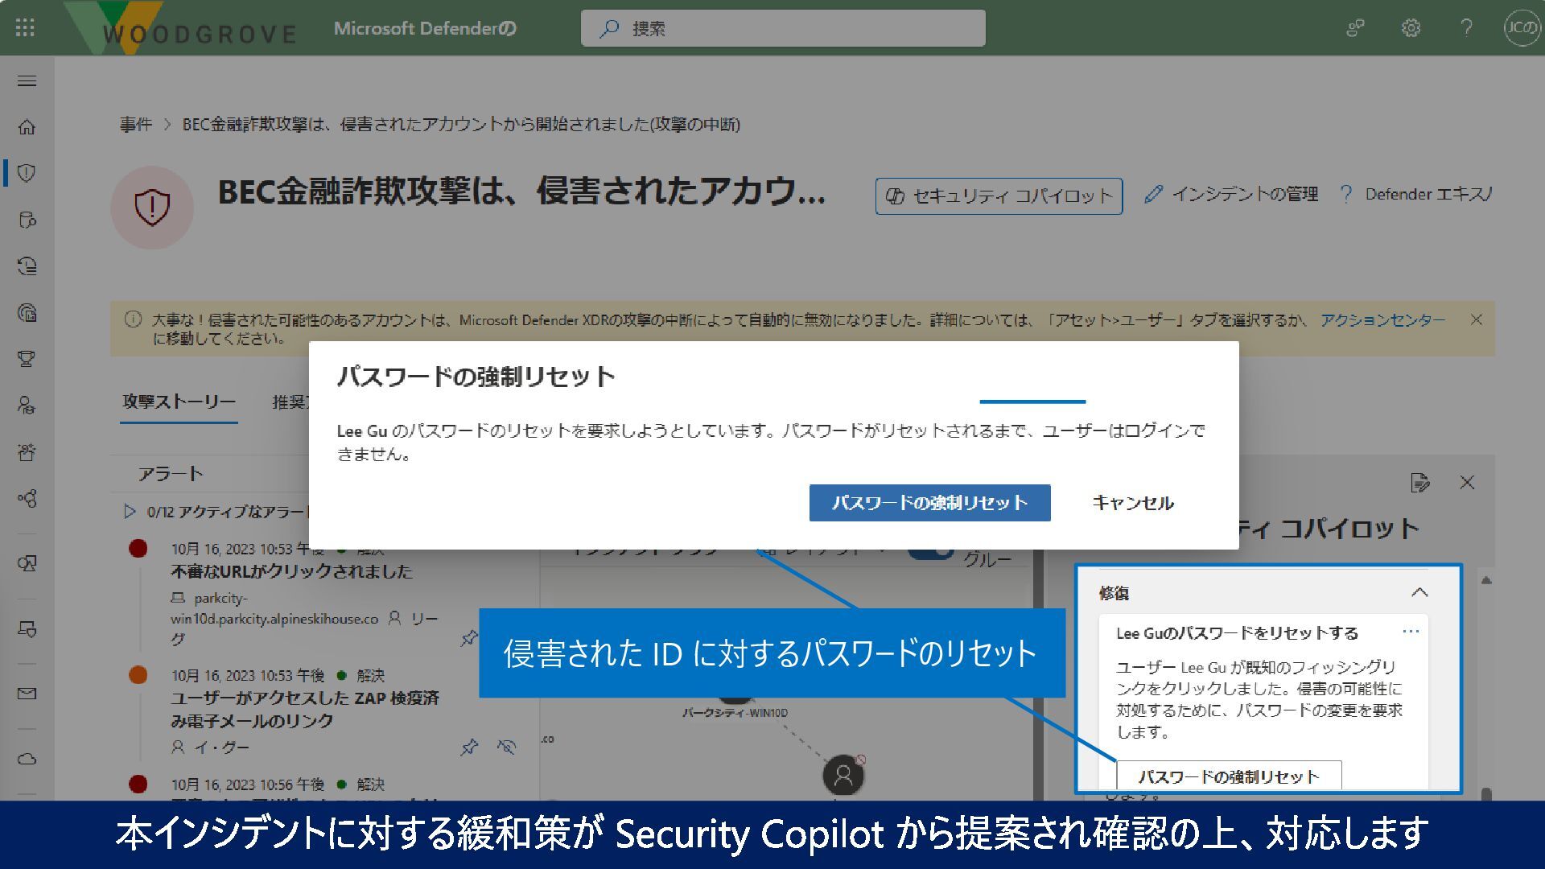
Task: Select the 攻撃ストーリー tab
Action: pyautogui.click(x=179, y=402)
